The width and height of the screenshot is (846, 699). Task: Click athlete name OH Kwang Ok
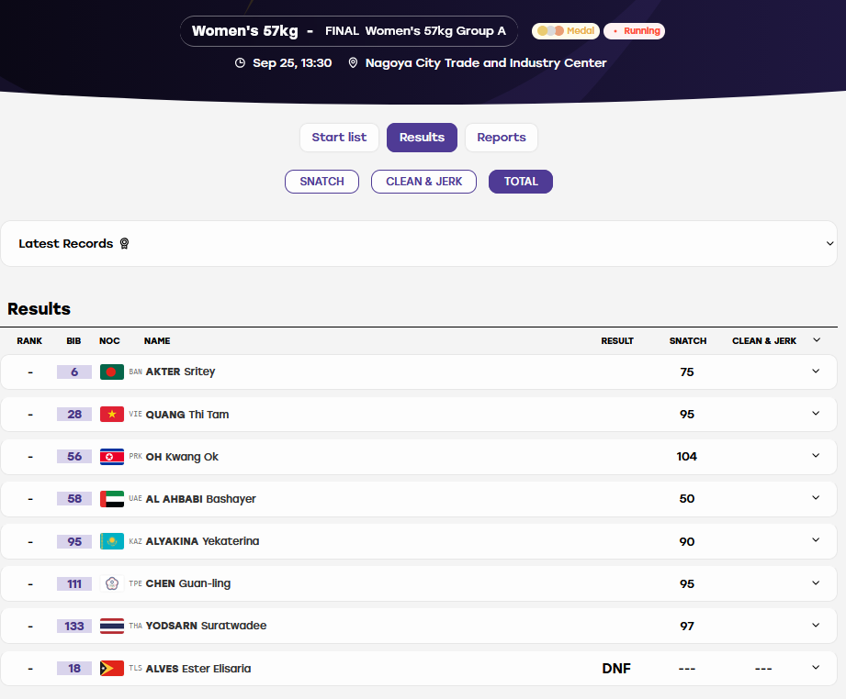182,457
